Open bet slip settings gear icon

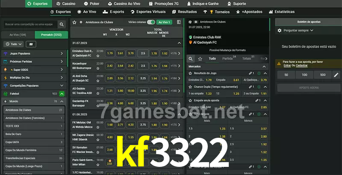280,30
